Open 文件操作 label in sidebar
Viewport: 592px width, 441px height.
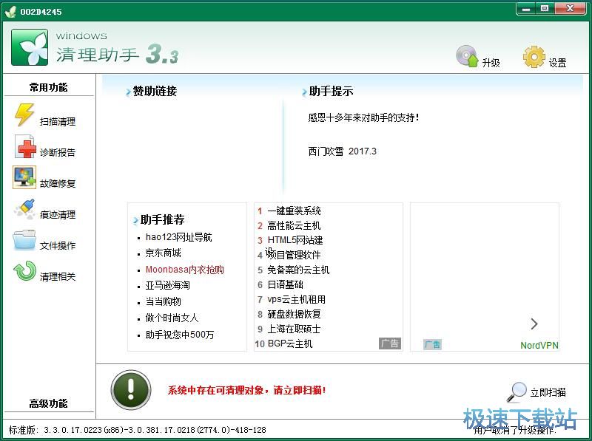(58, 246)
